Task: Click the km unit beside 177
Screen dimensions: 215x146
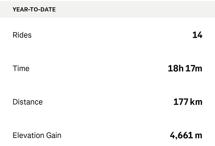Action: (x=196, y=102)
